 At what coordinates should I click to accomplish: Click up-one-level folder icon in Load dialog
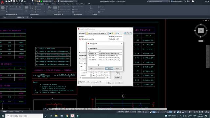pyautogui.click(x=112, y=33)
